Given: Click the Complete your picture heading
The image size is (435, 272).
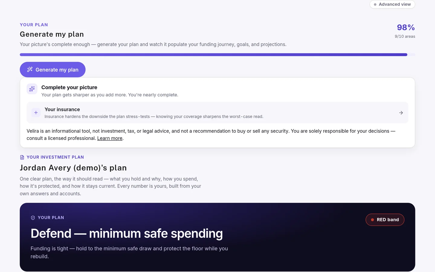Looking at the screenshot, I should [69, 87].
